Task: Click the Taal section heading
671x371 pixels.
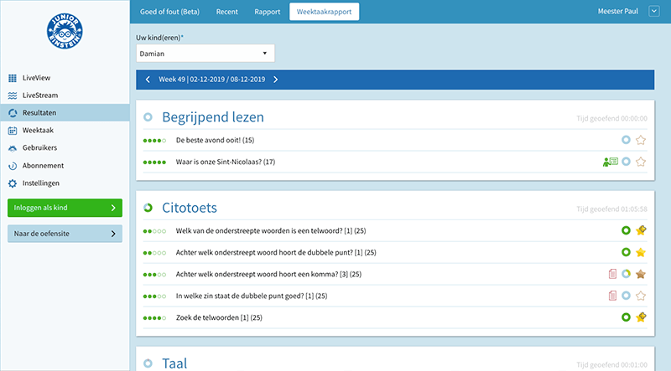Action: (174, 363)
